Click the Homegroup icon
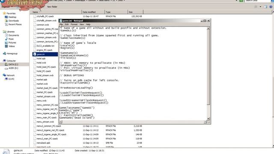The width and height of the screenshot is (274, 154). tap(4, 53)
